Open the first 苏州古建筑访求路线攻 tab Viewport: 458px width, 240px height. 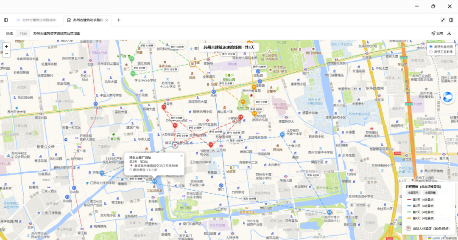coord(37,20)
